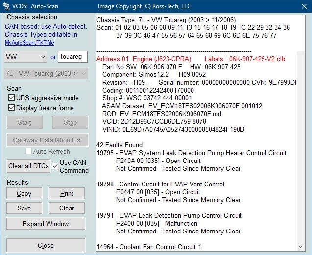Click the Labels 06K-907-425-V2.clb text

click(245, 59)
